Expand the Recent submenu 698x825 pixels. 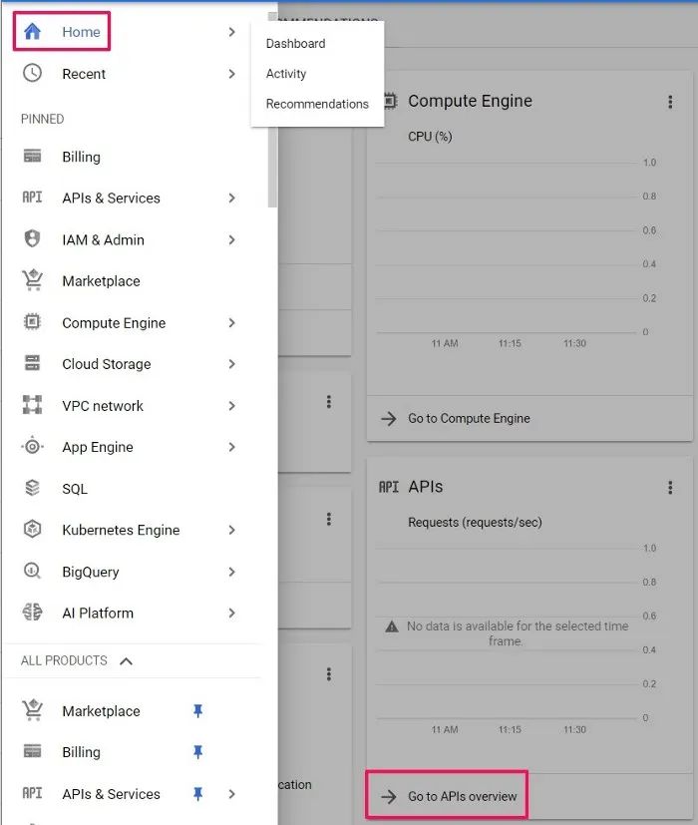pyautogui.click(x=231, y=73)
